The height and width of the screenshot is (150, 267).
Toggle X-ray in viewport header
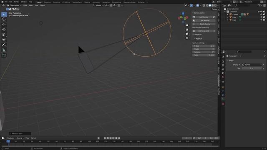[204, 5]
